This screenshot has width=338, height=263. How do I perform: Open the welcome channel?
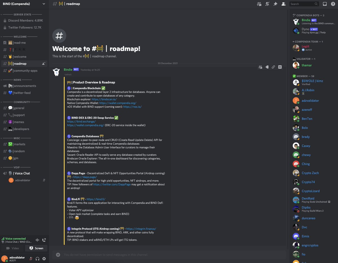click(25, 57)
